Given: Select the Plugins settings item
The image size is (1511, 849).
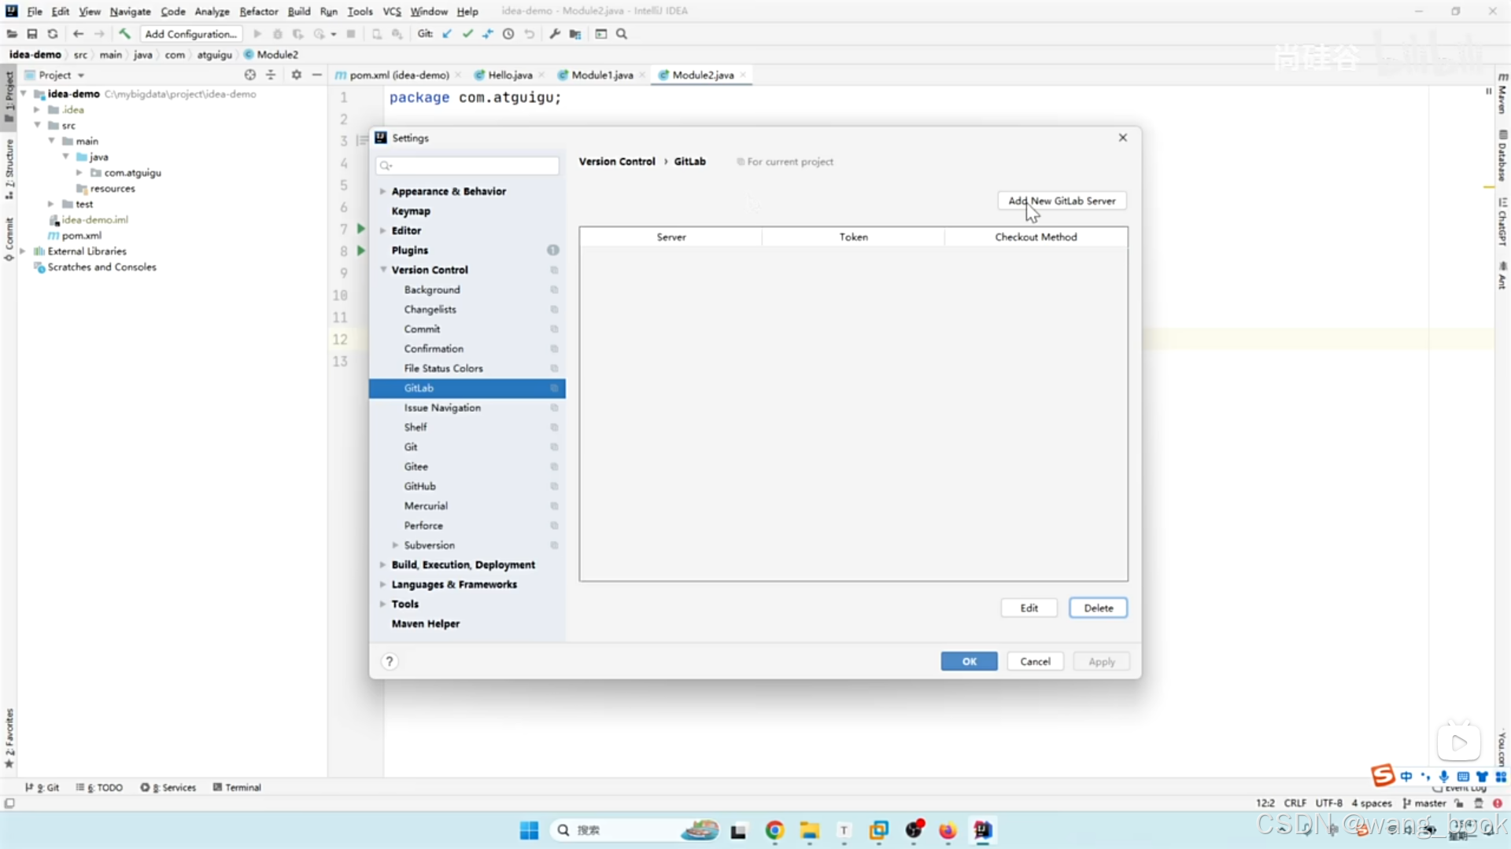Looking at the screenshot, I should 467,251.
